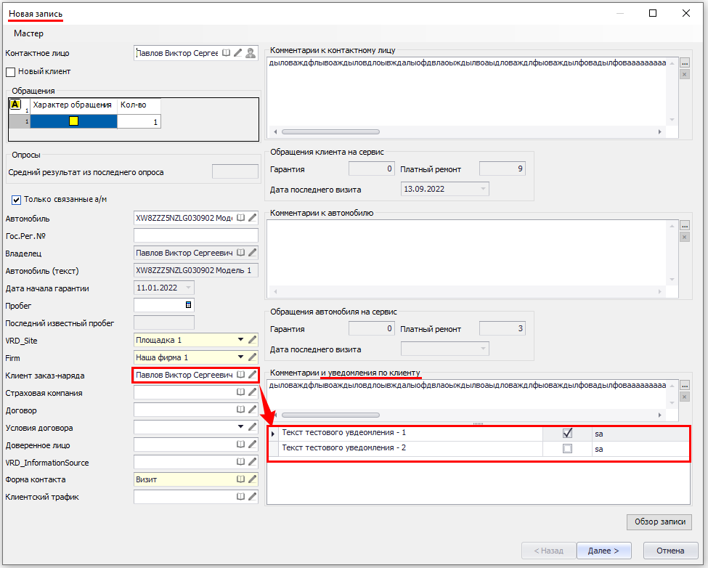708x568 pixels.
Task: Open lookup book icon for Страховая компания
Action: (240, 393)
